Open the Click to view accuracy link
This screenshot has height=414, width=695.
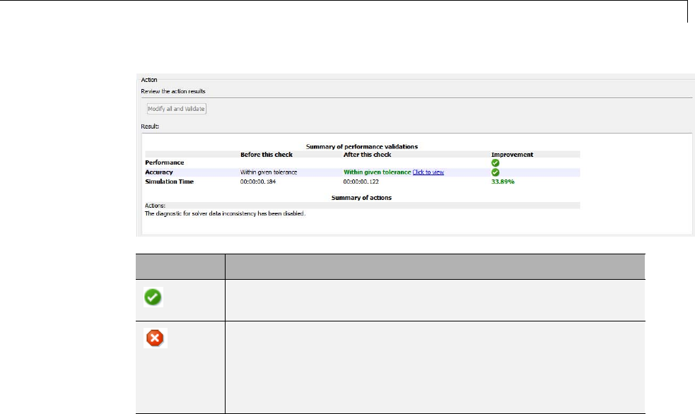[428, 172]
